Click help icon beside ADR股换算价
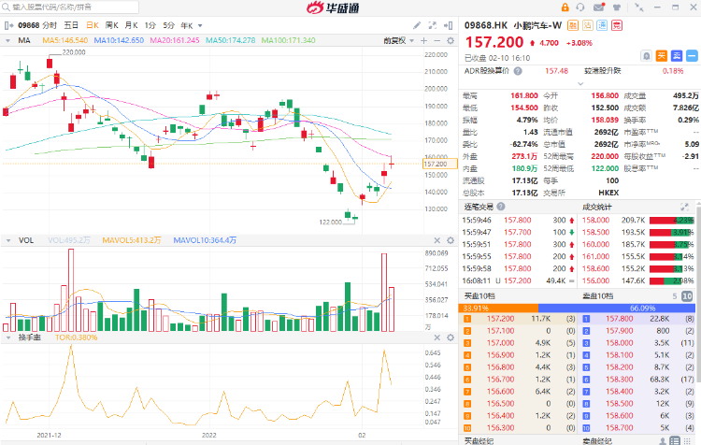The image size is (701, 445). 518,71
